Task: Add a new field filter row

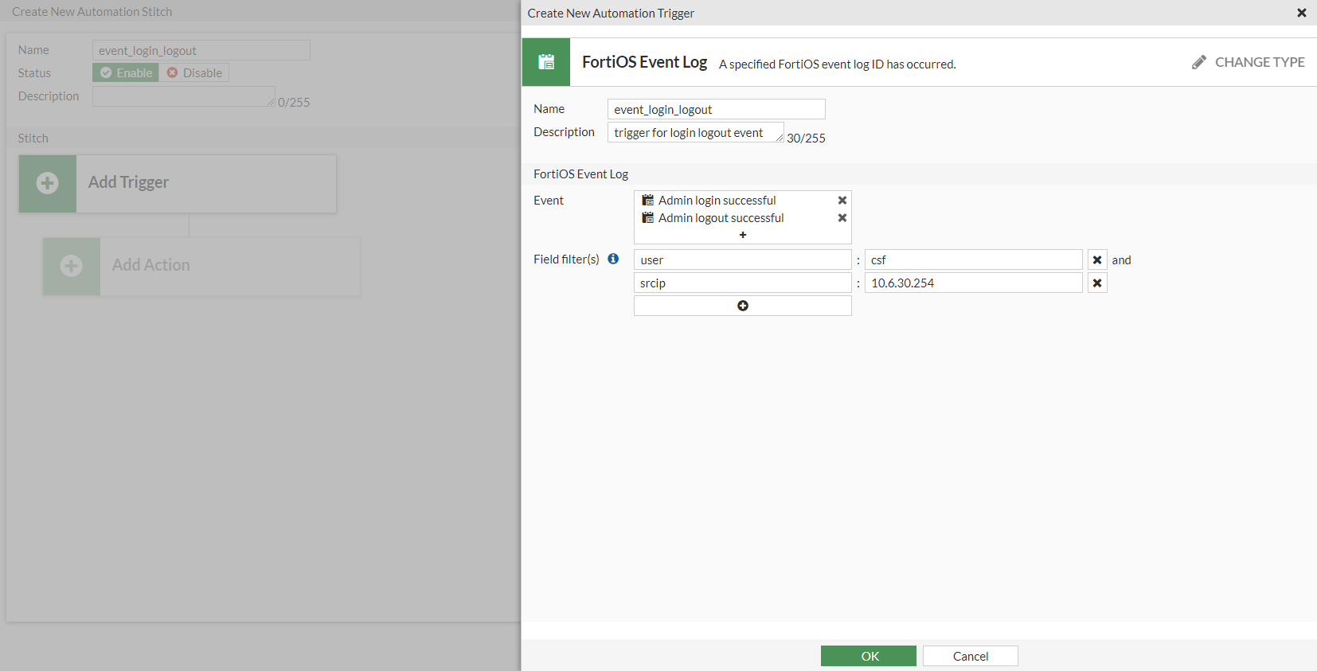Action: 742,306
